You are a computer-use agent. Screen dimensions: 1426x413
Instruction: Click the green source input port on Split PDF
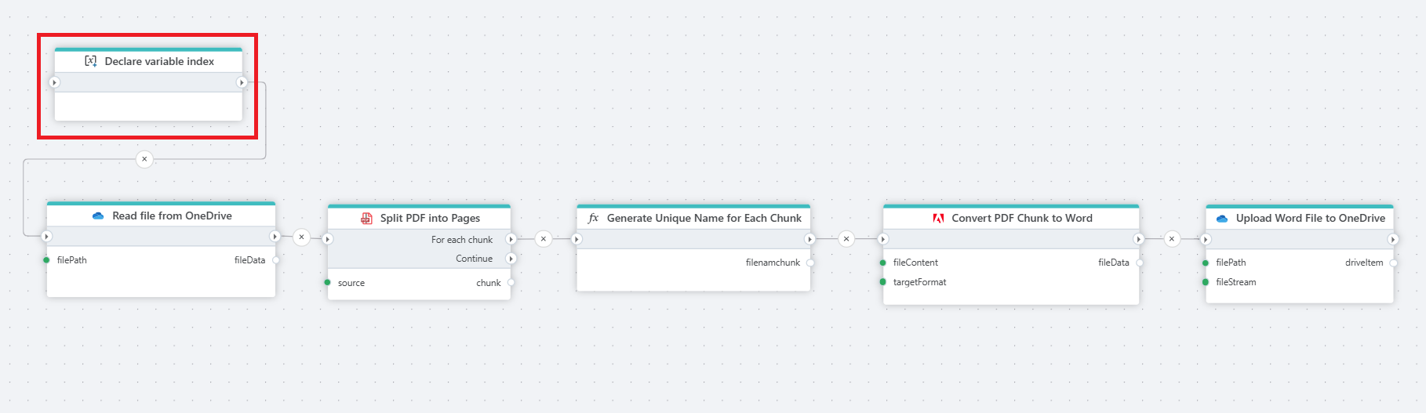327,282
